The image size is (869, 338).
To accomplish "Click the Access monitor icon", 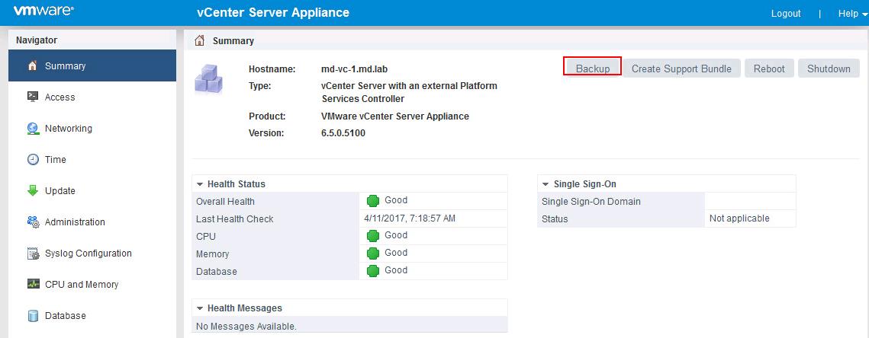I will coord(33,97).
